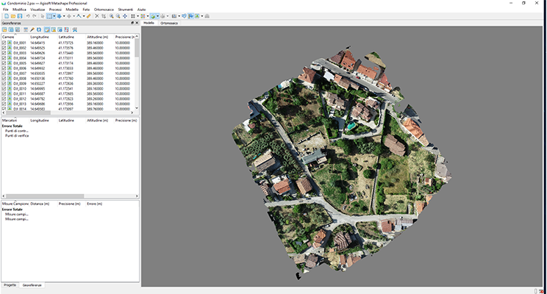This screenshot has height=294, width=547.
Task: Uncheck camera DJI_0013 checkbox
Action: point(4,104)
